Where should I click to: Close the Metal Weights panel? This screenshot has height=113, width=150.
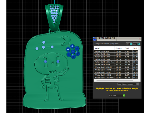[x=140, y=39]
